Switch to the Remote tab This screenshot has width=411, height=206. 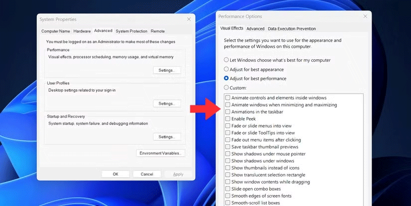point(158,31)
